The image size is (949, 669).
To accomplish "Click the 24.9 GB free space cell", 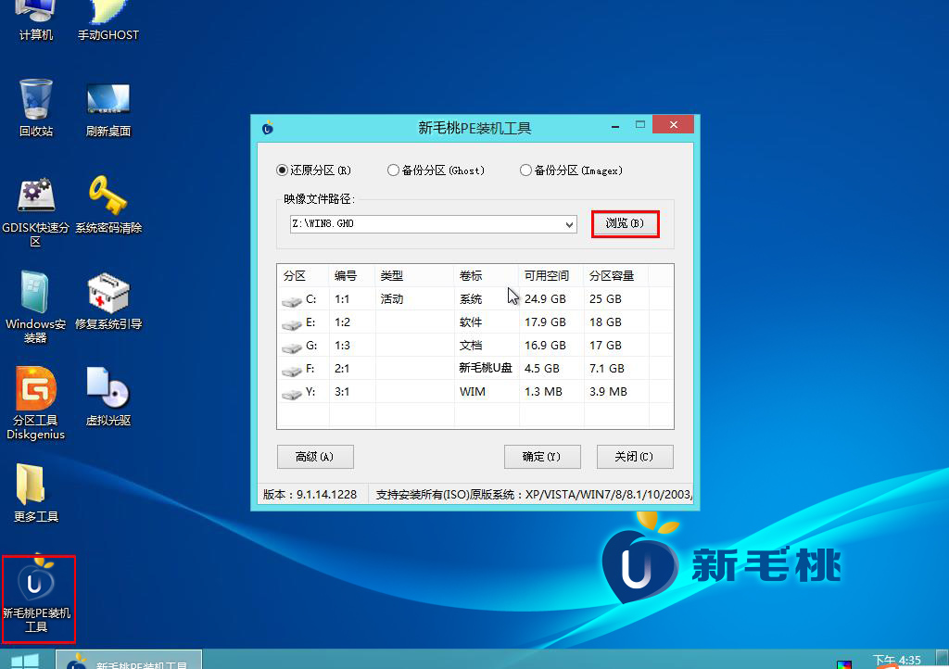I will click(x=545, y=298).
